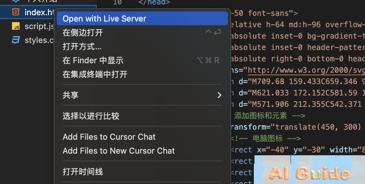The image size is (365, 184).
Task: Choose Open with Live Server
Action: pos(142,18)
